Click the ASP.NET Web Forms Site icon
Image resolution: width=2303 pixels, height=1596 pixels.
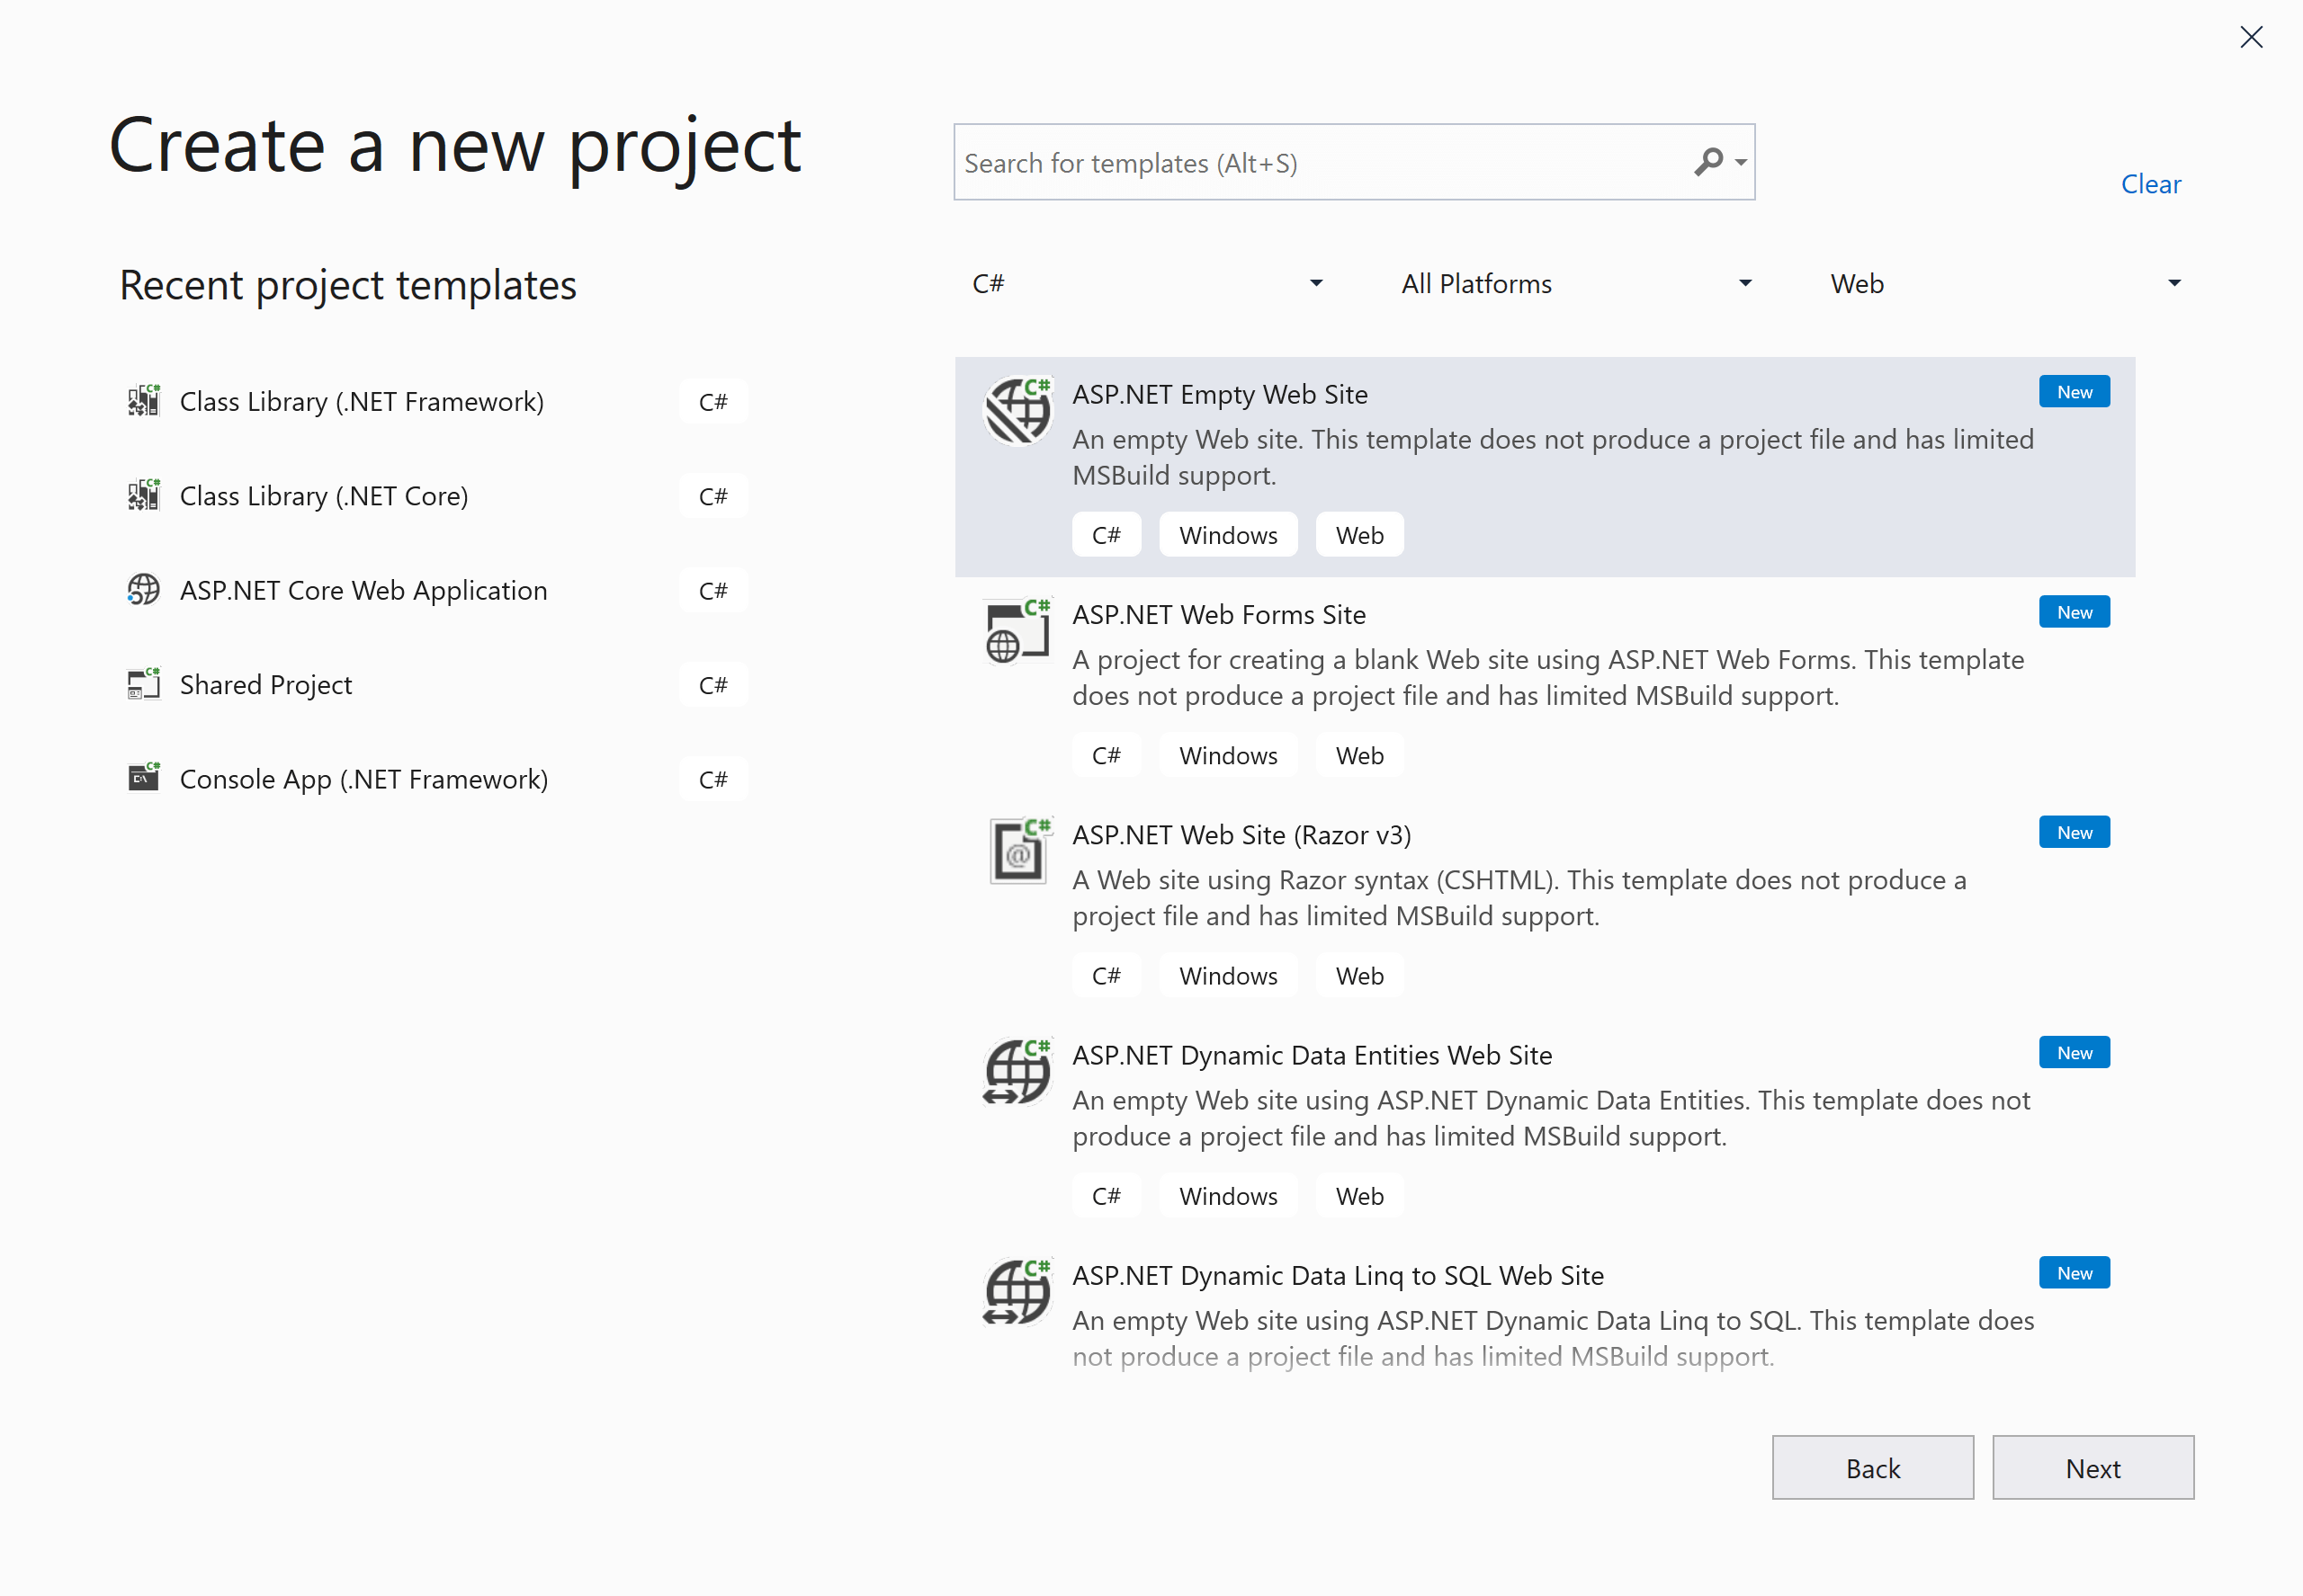pos(1017,632)
